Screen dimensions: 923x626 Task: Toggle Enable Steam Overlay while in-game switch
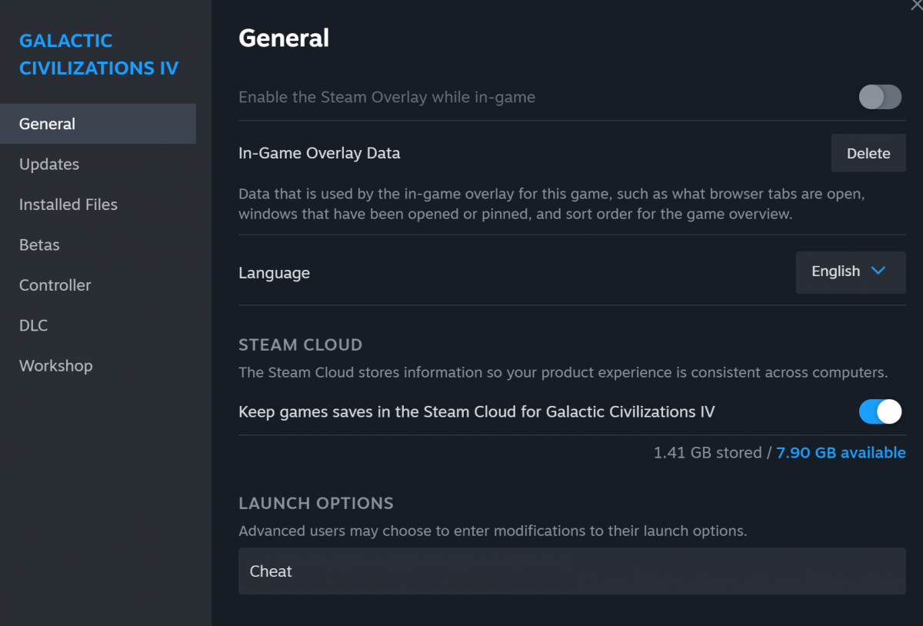tap(880, 97)
